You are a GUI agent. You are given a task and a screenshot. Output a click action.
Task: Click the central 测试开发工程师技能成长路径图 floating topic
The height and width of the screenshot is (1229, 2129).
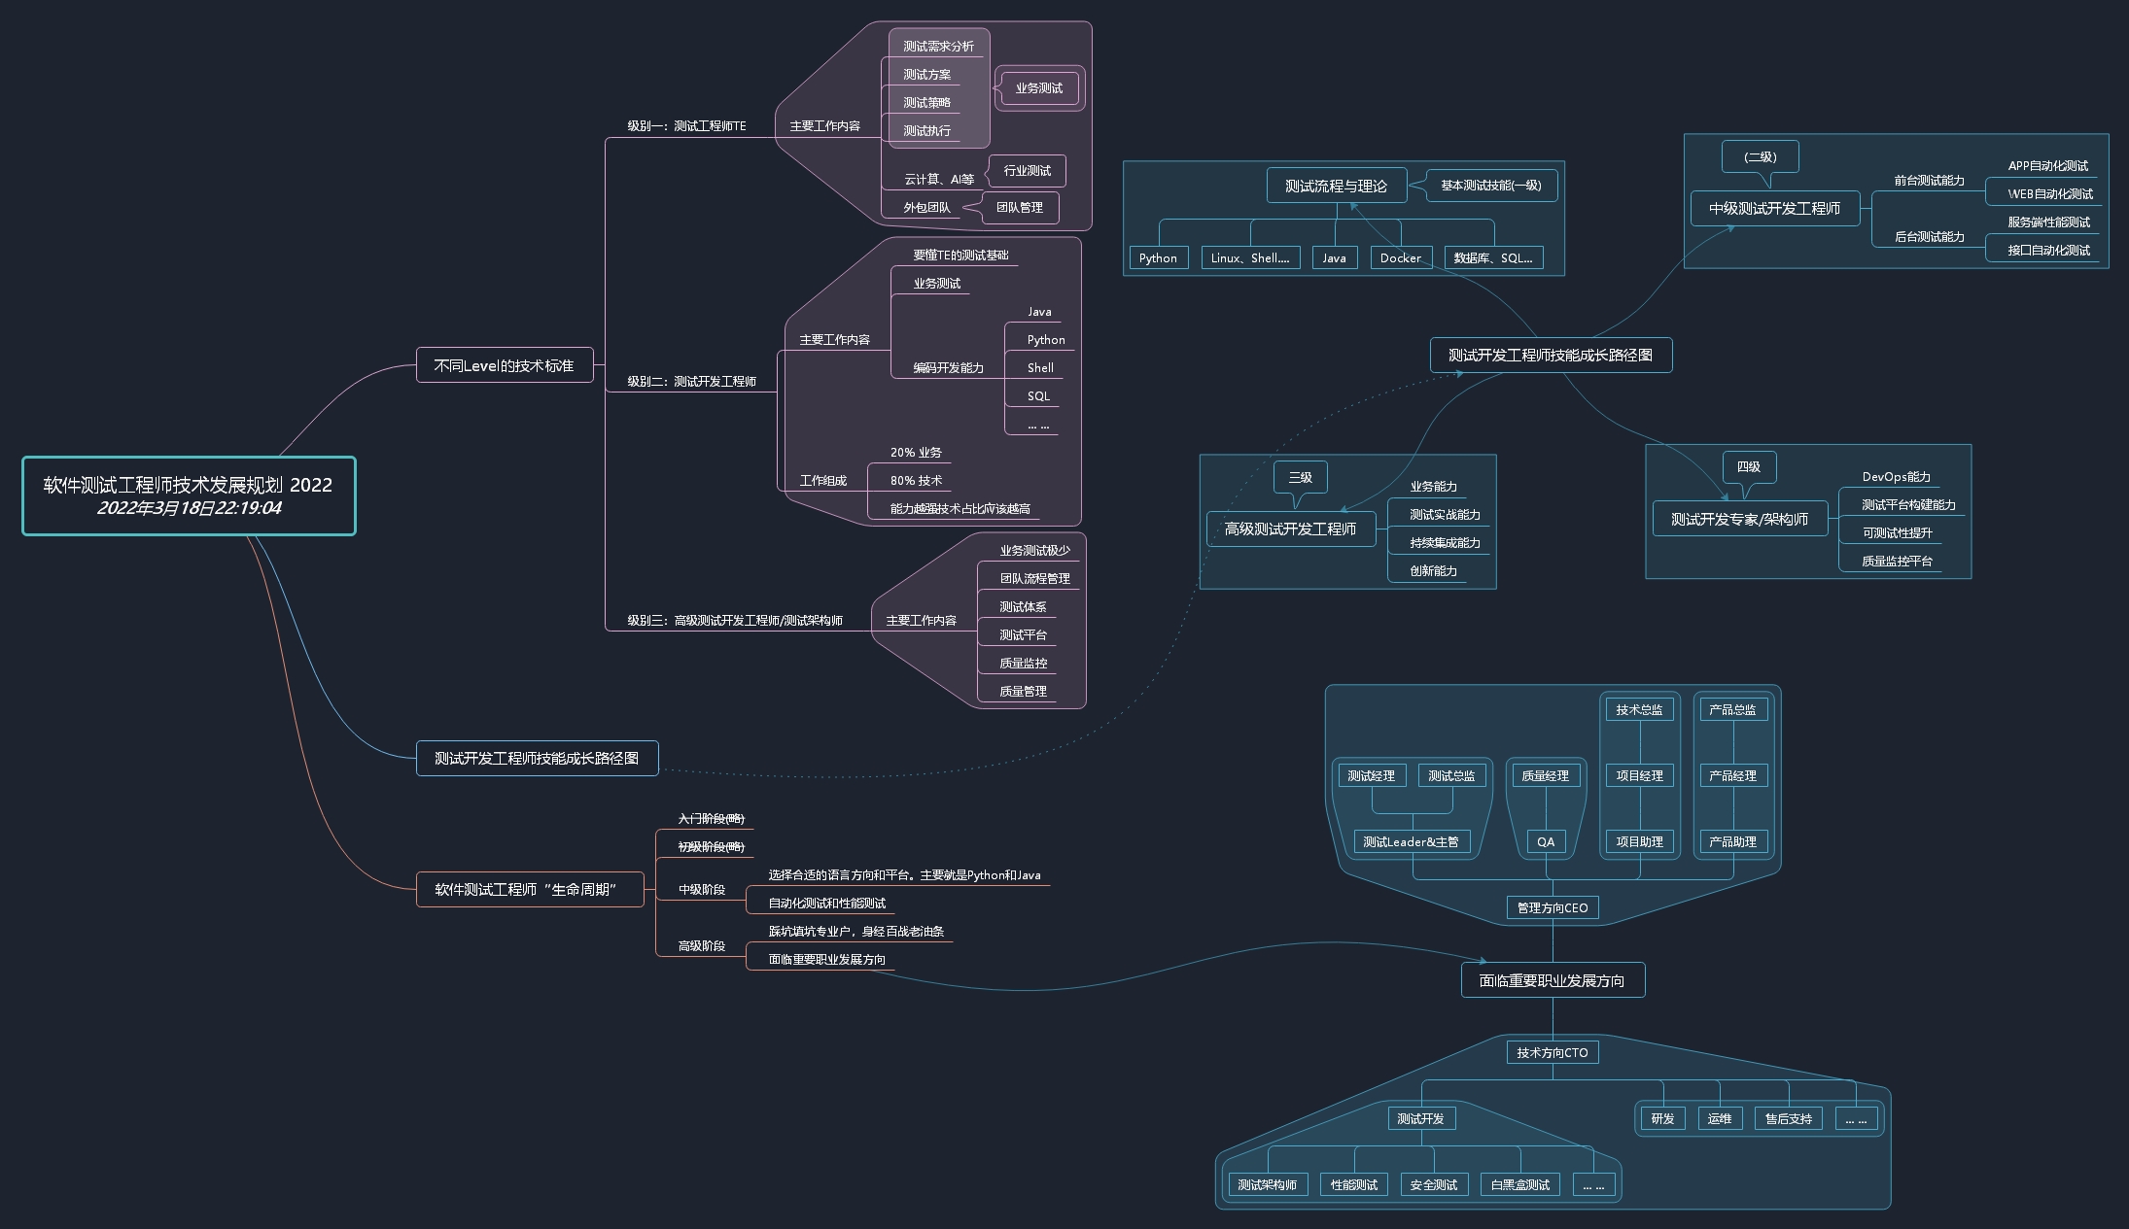click(1550, 355)
